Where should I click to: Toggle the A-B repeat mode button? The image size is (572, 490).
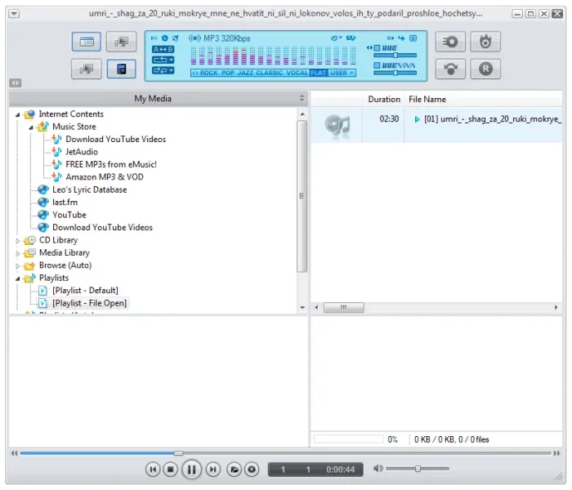(163, 49)
